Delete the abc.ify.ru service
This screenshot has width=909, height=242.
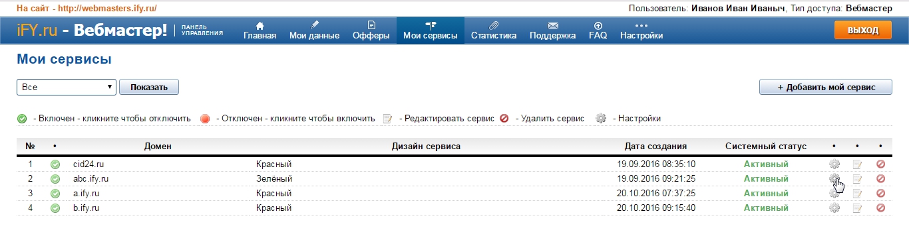pyautogui.click(x=880, y=178)
